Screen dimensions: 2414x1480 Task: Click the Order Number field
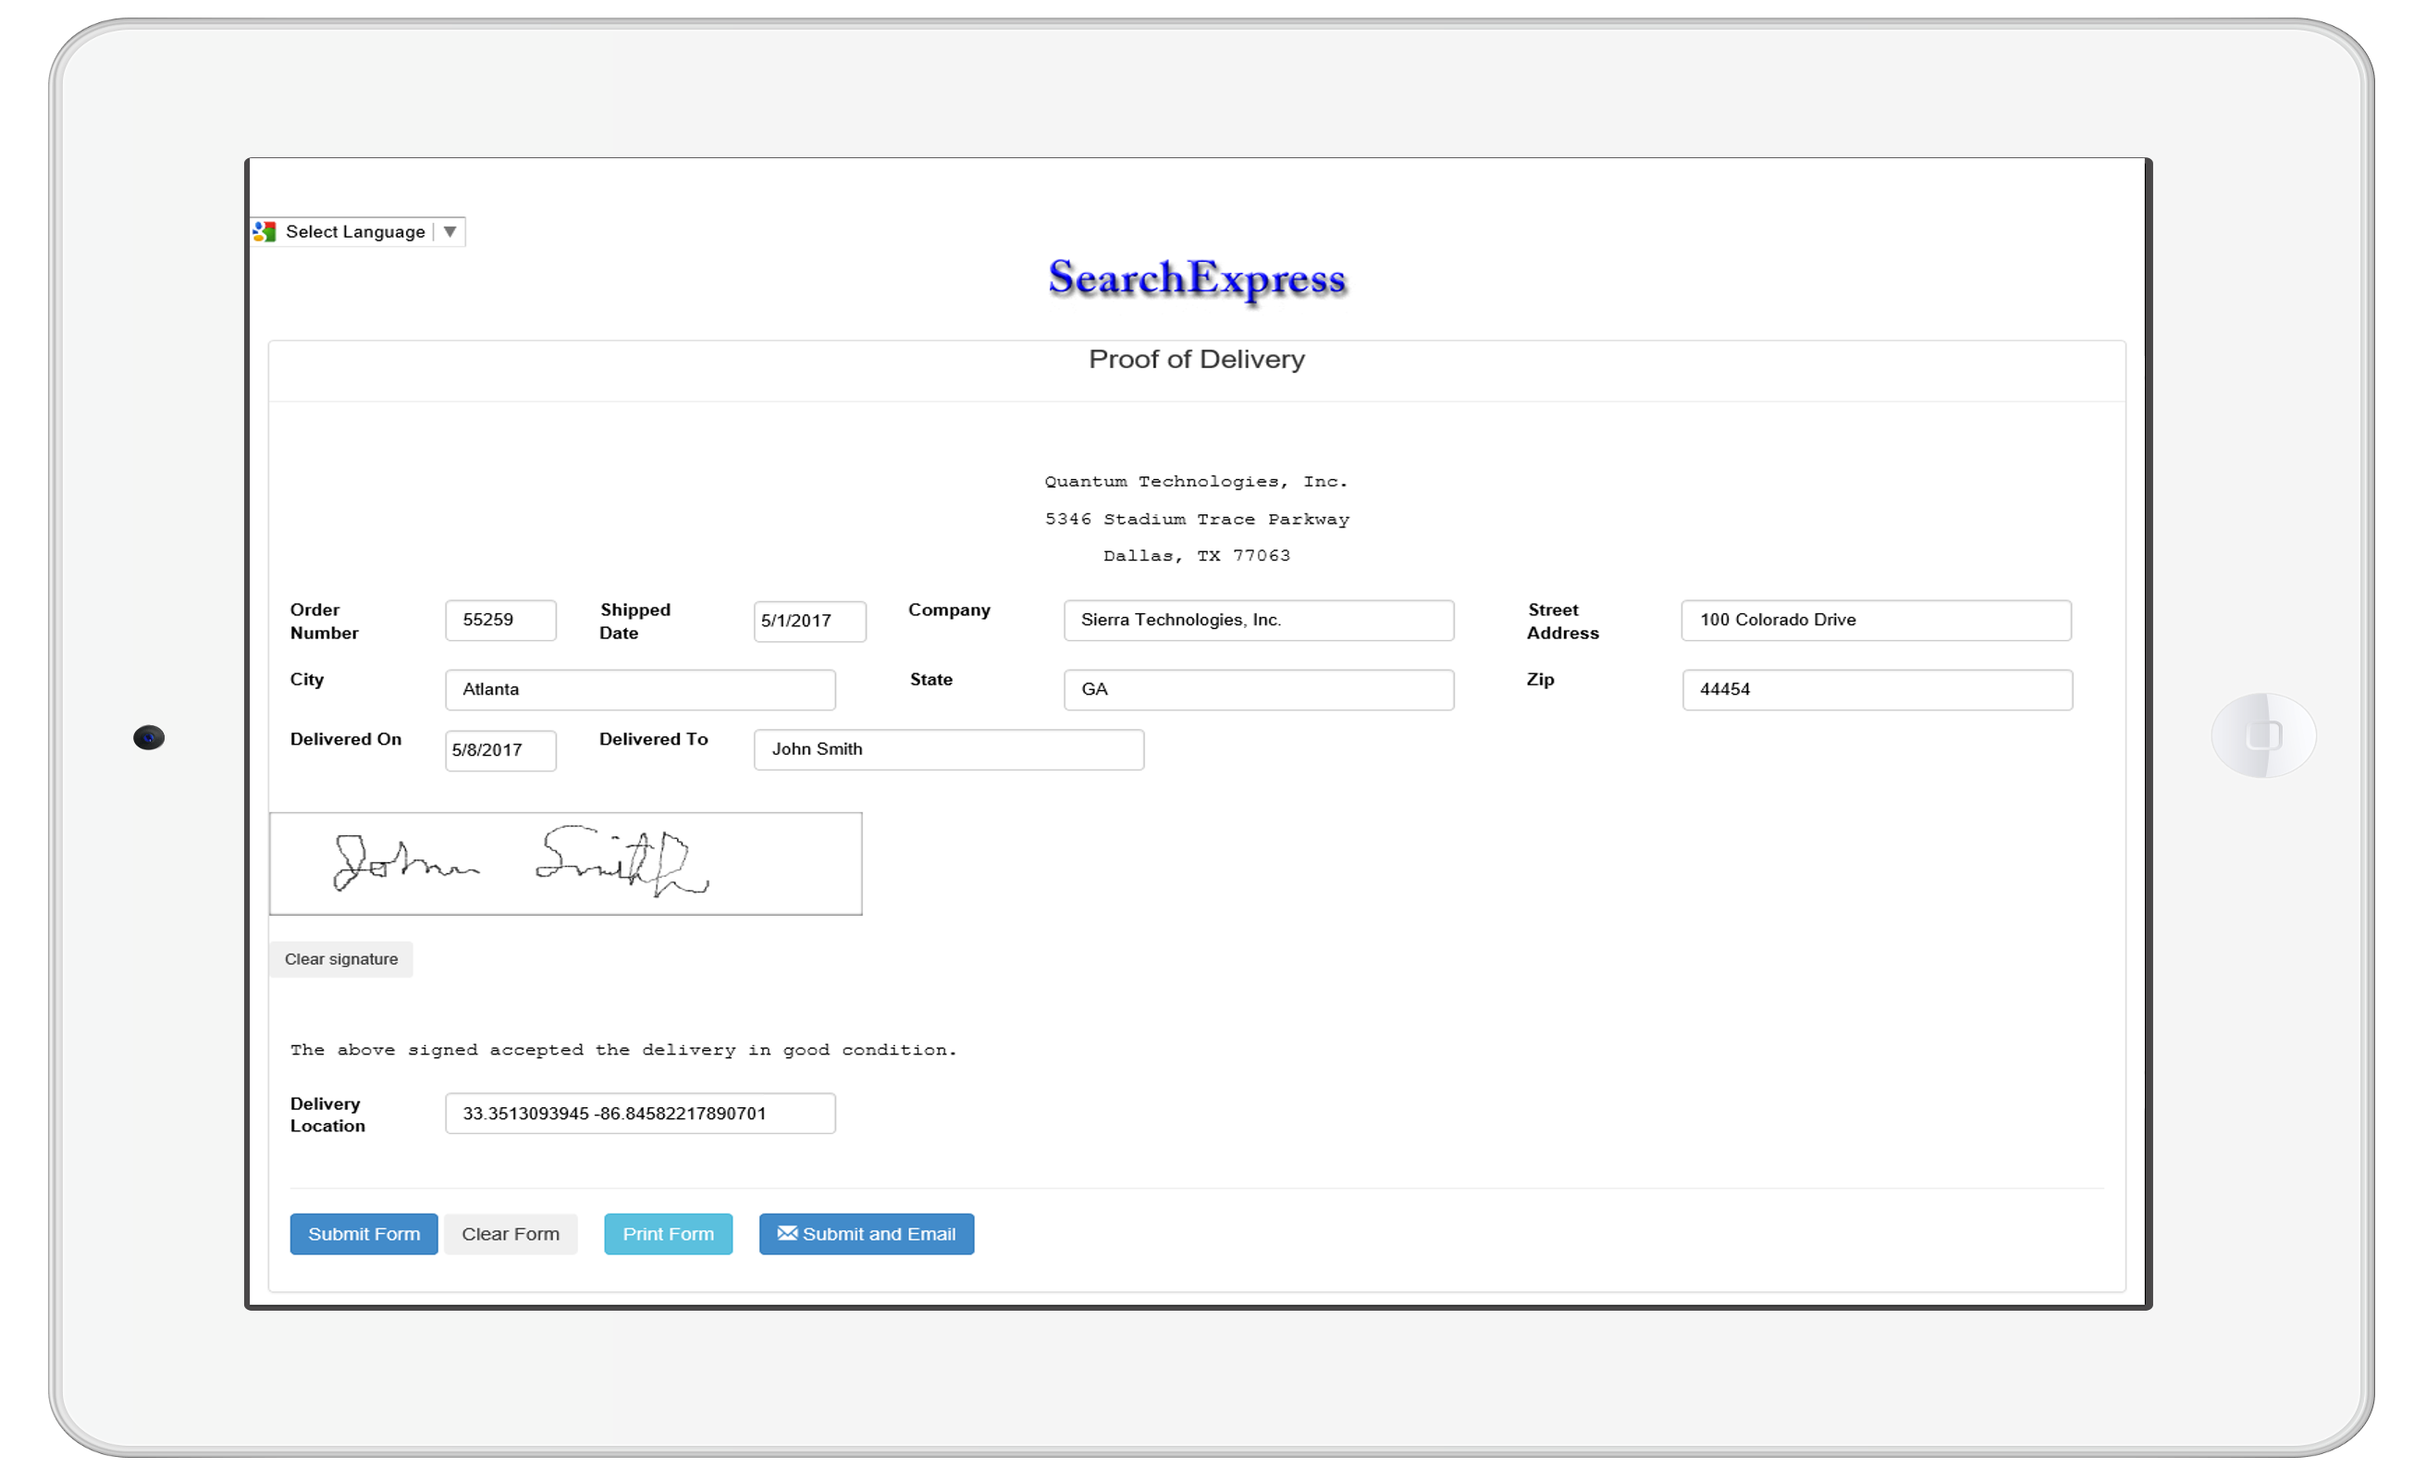point(500,621)
